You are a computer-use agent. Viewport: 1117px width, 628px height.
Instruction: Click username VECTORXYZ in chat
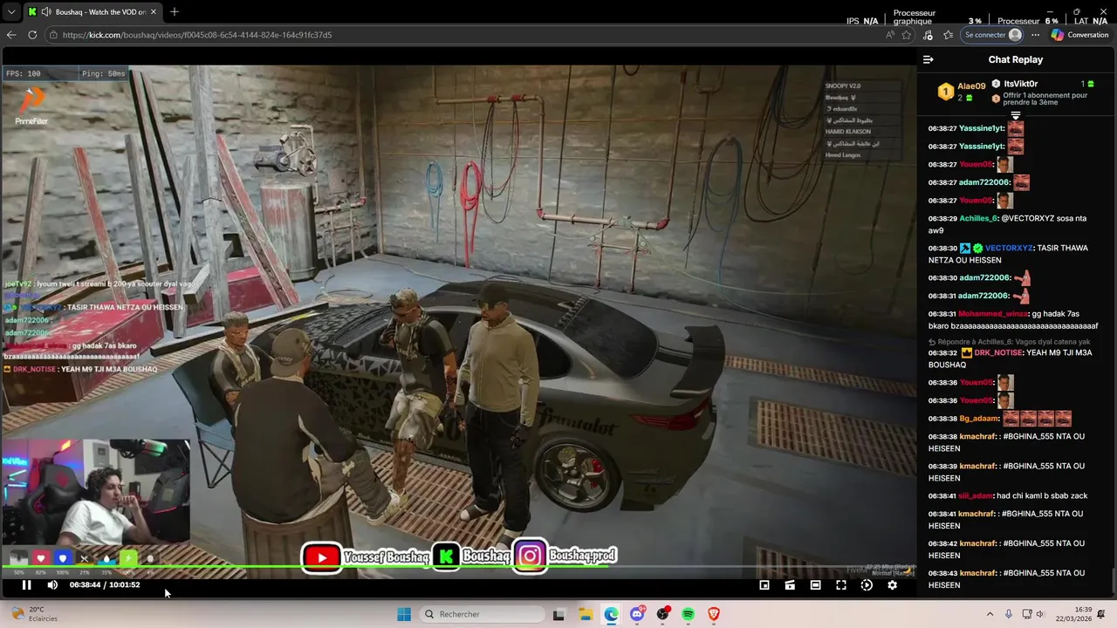click(x=1009, y=248)
